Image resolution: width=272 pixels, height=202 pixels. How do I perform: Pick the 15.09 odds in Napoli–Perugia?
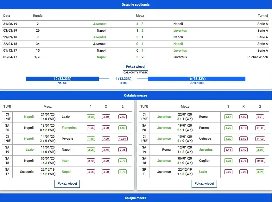coord(122,139)
